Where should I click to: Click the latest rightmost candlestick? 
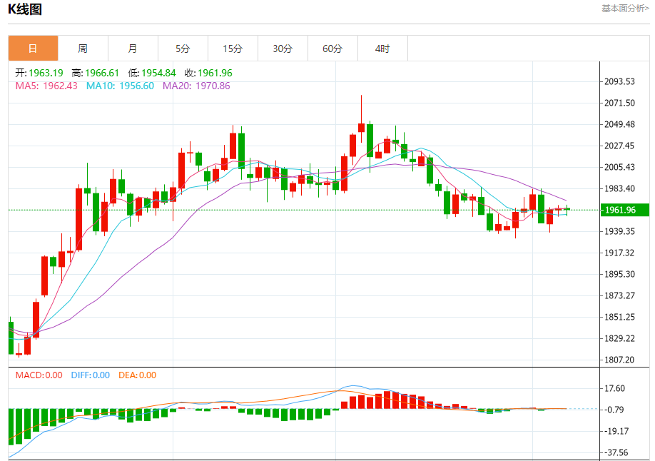tap(567, 209)
